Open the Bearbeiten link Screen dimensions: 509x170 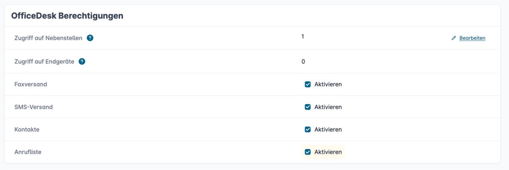click(472, 38)
